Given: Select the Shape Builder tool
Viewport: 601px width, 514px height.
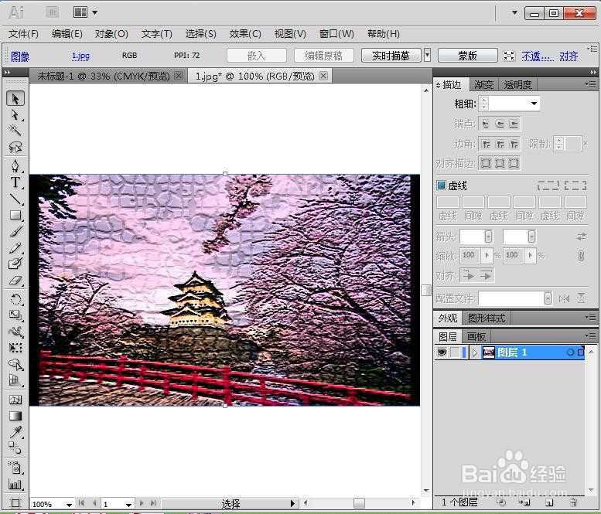Looking at the screenshot, I should point(15,364).
